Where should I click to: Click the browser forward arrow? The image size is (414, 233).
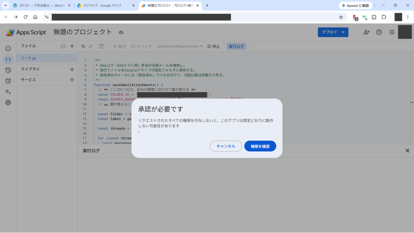(16, 17)
